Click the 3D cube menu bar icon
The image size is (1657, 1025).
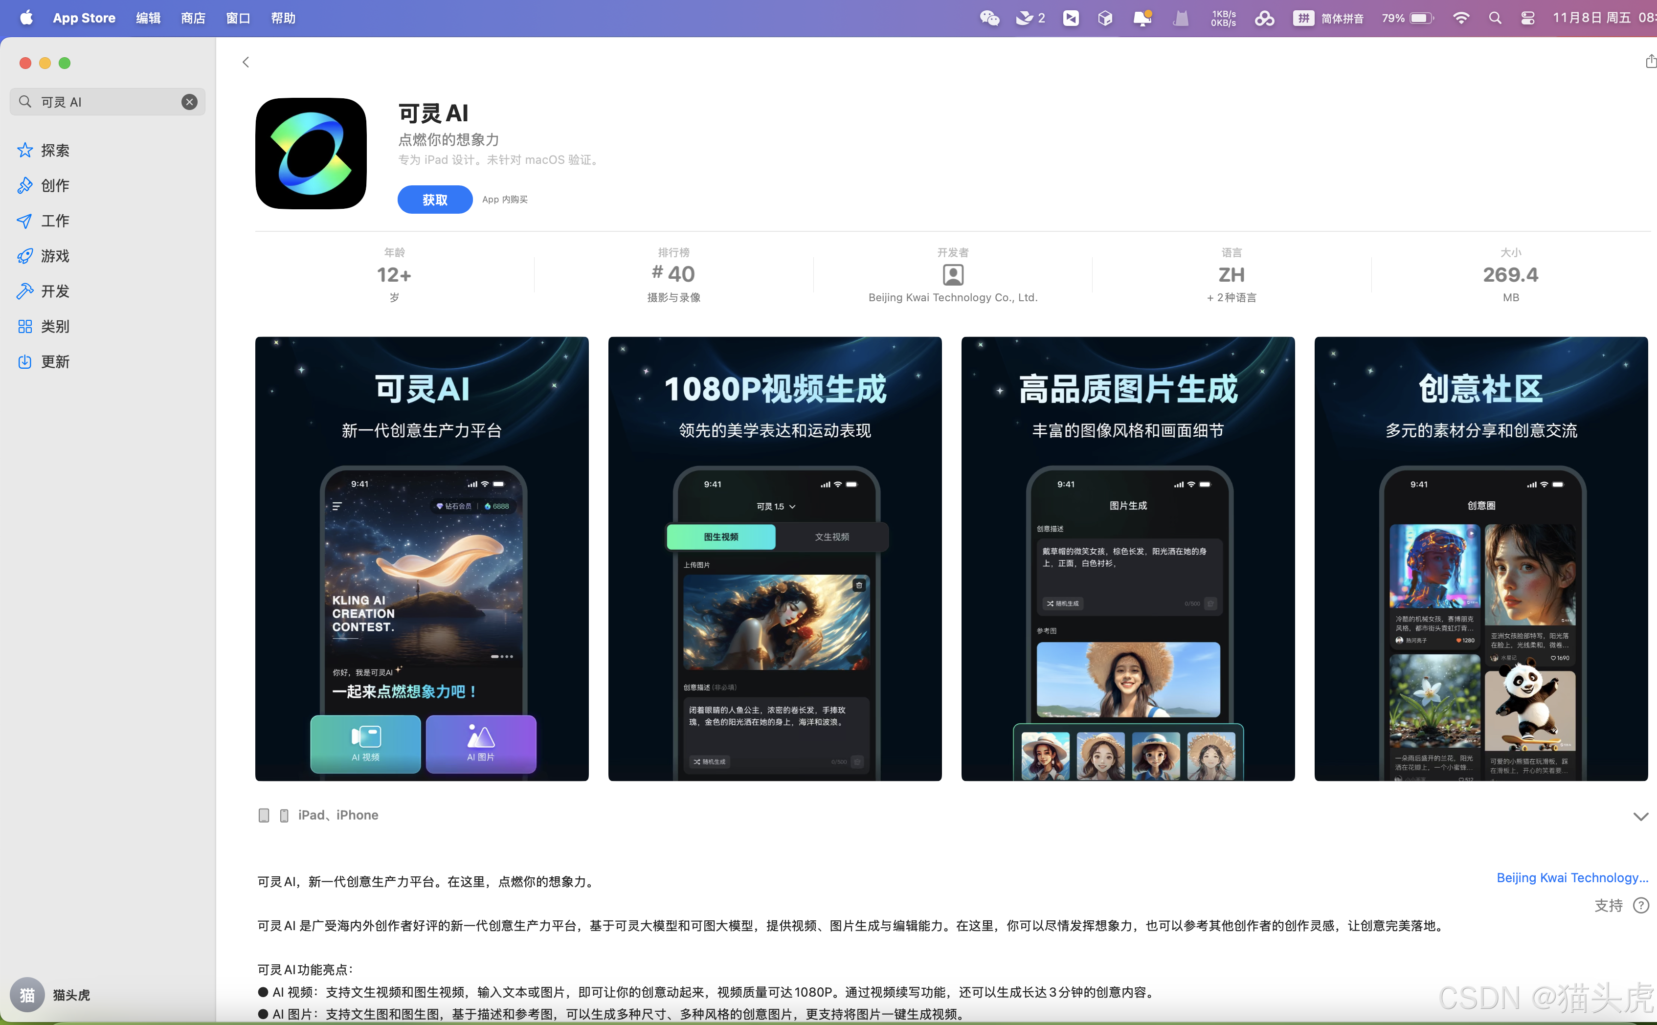tap(1105, 18)
